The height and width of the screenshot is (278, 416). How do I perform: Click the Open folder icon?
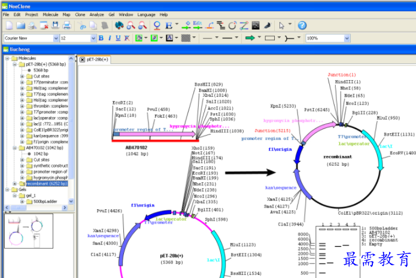coord(21,26)
